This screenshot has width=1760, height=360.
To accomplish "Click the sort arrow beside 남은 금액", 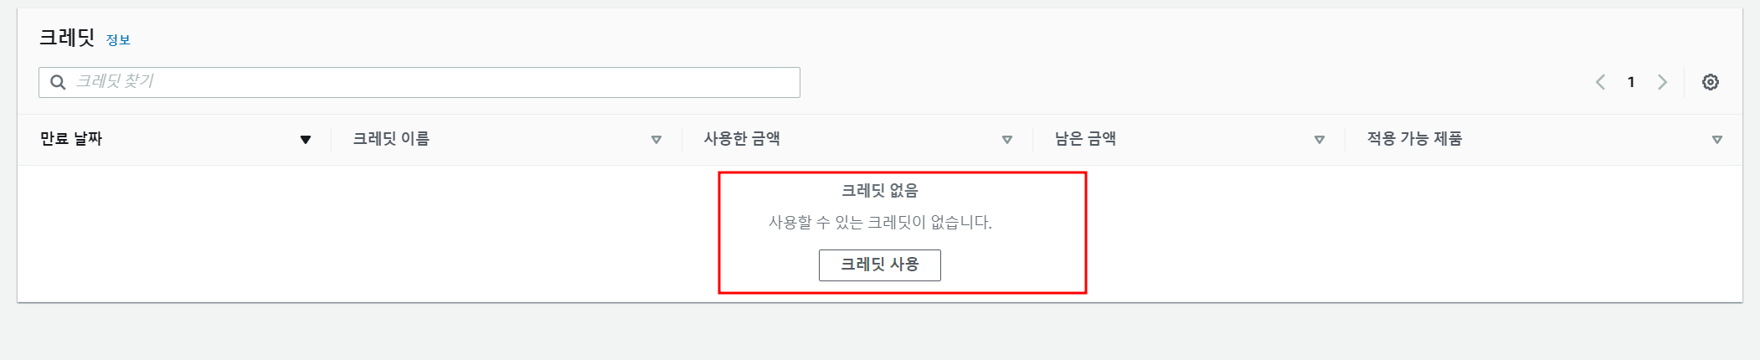I will click(1320, 140).
